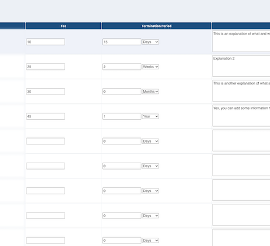Open the Days dropdown beside value 15

(150, 42)
